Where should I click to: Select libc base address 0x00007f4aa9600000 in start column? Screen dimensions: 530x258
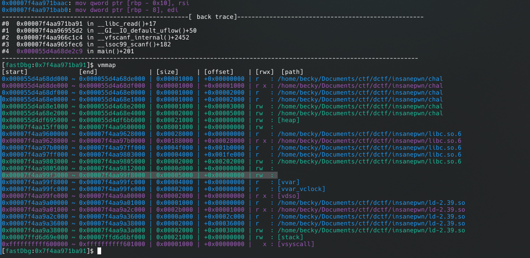(35, 134)
